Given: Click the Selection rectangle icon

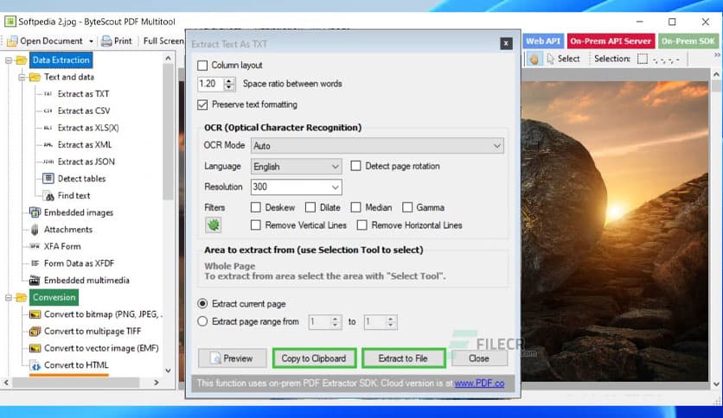Looking at the screenshot, I should 643,59.
